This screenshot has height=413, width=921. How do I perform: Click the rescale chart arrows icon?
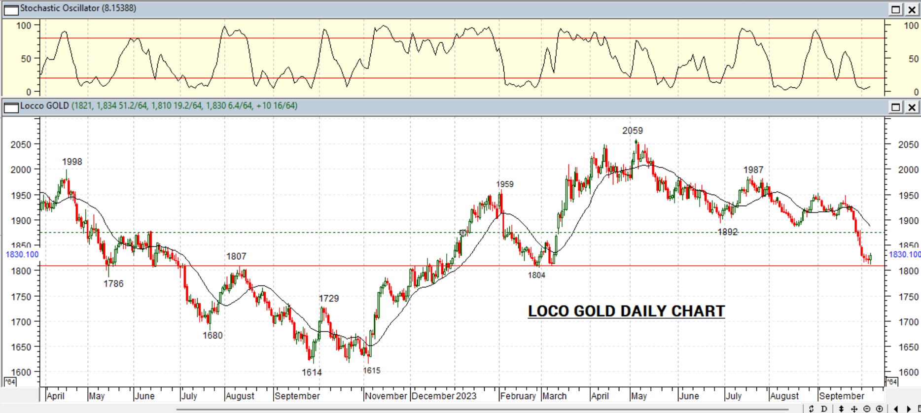pos(812,409)
